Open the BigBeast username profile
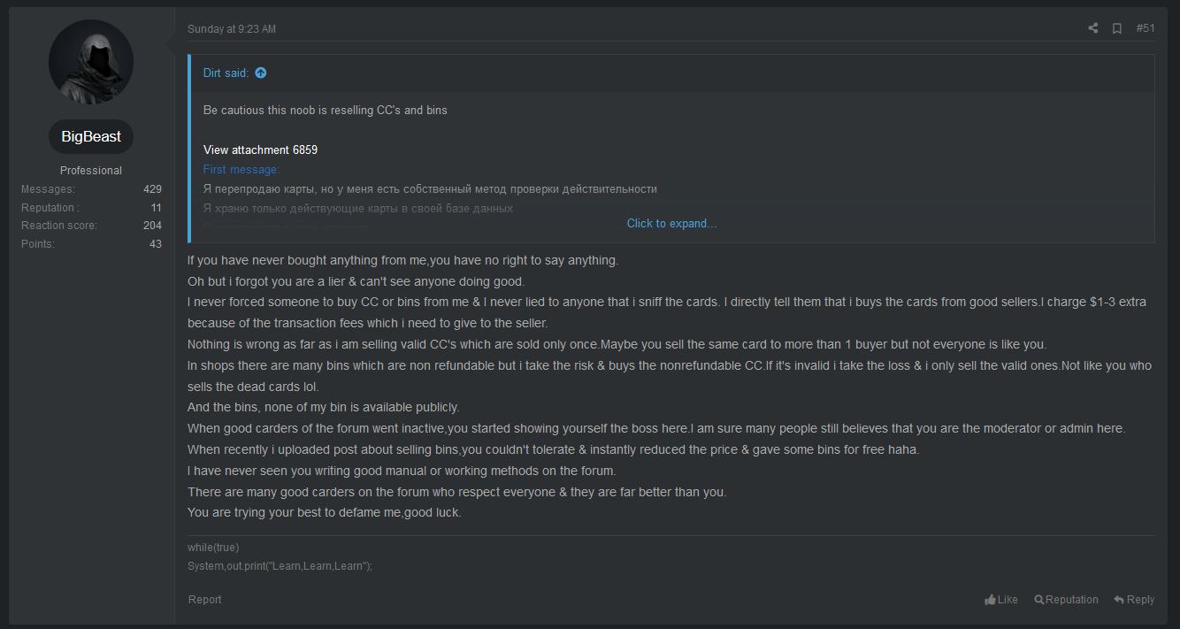 coord(91,137)
